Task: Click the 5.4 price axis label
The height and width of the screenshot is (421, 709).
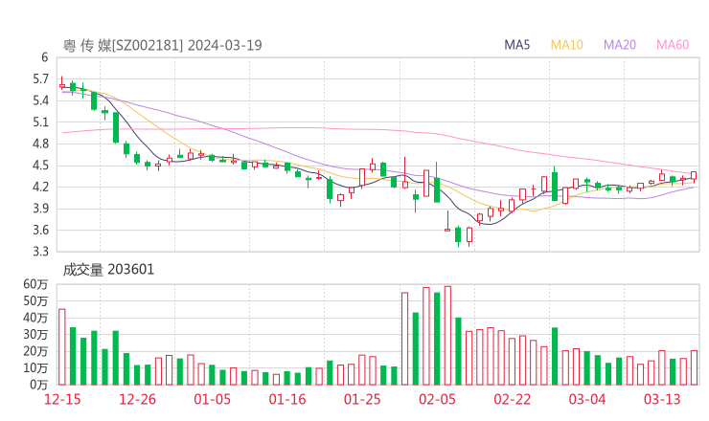Action: 40,100
